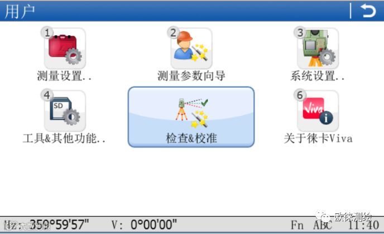Click the number 1 badge

47,33
